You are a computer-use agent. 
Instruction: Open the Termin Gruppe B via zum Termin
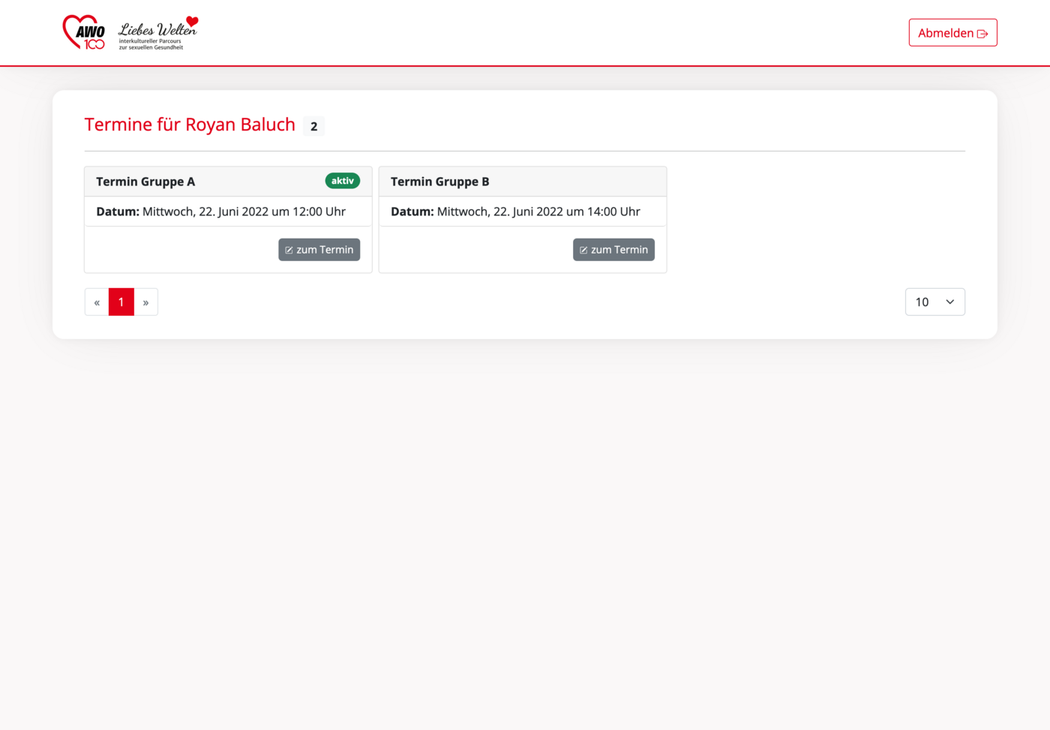coord(613,250)
